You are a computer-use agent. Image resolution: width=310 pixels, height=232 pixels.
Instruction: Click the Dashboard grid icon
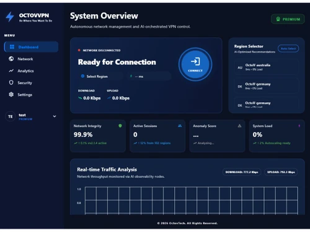pos(12,47)
